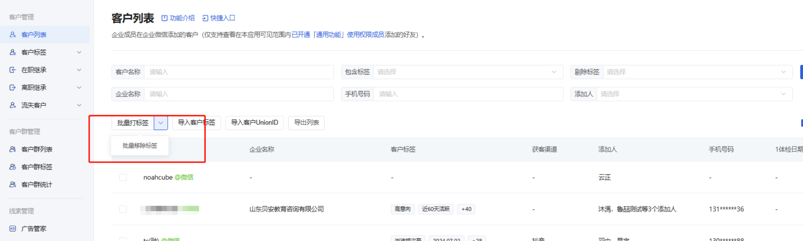The width and height of the screenshot is (803, 241).
Task: Click the 广告管家 sidebar icon
Action: click(13, 229)
